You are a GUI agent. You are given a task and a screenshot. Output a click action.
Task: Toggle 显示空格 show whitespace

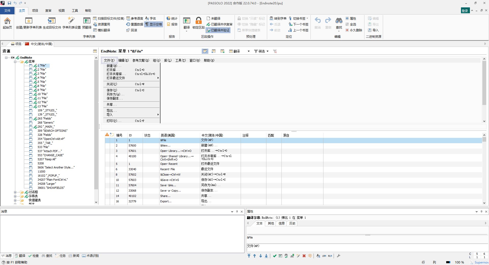click(x=154, y=24)
